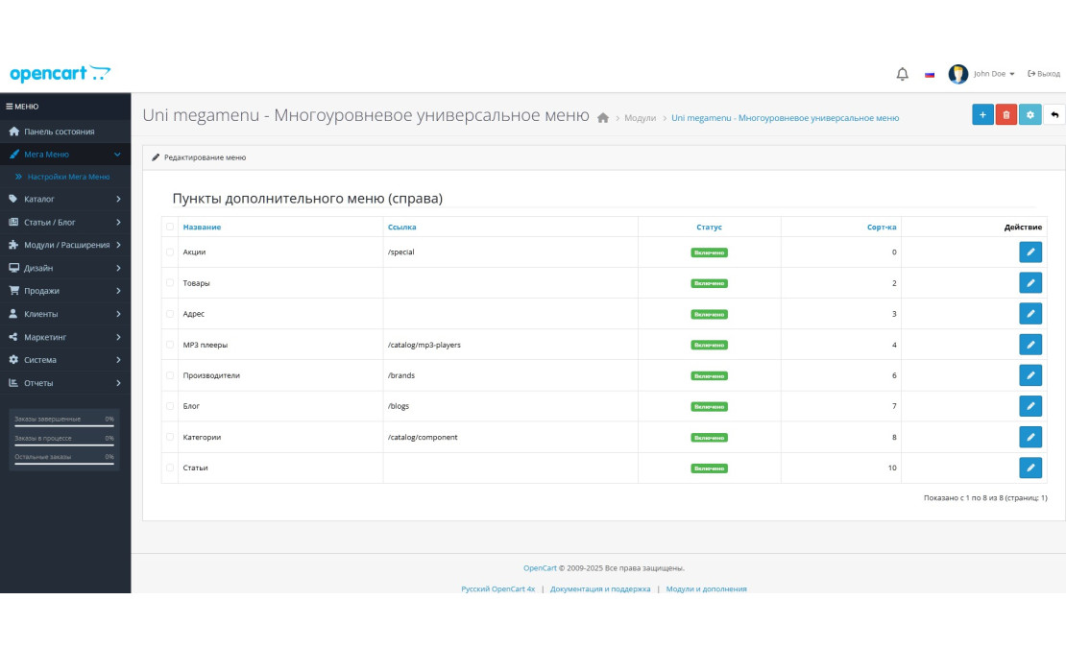Sort table by Сорт-ка column
The height and width of the screenshot is (648, 1066).
[882, 227]
